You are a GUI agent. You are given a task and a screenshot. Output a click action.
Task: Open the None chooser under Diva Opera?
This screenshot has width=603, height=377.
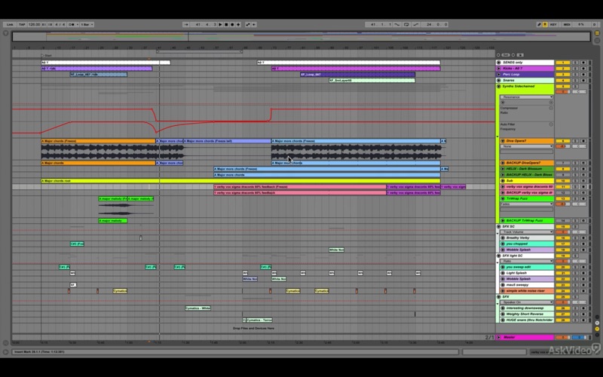tap(526, 146)
